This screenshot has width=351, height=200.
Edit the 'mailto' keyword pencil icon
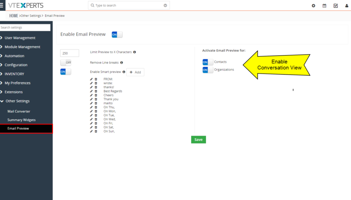(91, 103)
